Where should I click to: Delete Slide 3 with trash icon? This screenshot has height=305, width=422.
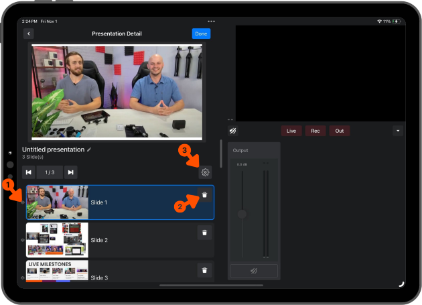(x=204, y=270)
